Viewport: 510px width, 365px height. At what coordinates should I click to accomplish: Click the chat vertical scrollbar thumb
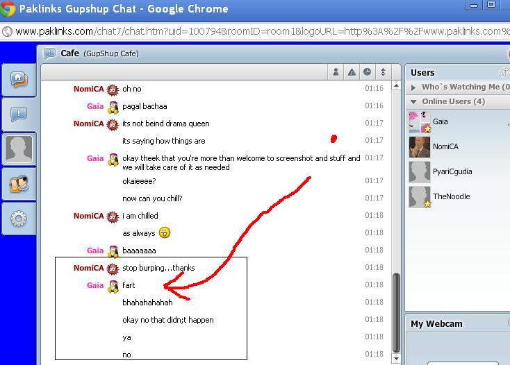click(397, 312)
